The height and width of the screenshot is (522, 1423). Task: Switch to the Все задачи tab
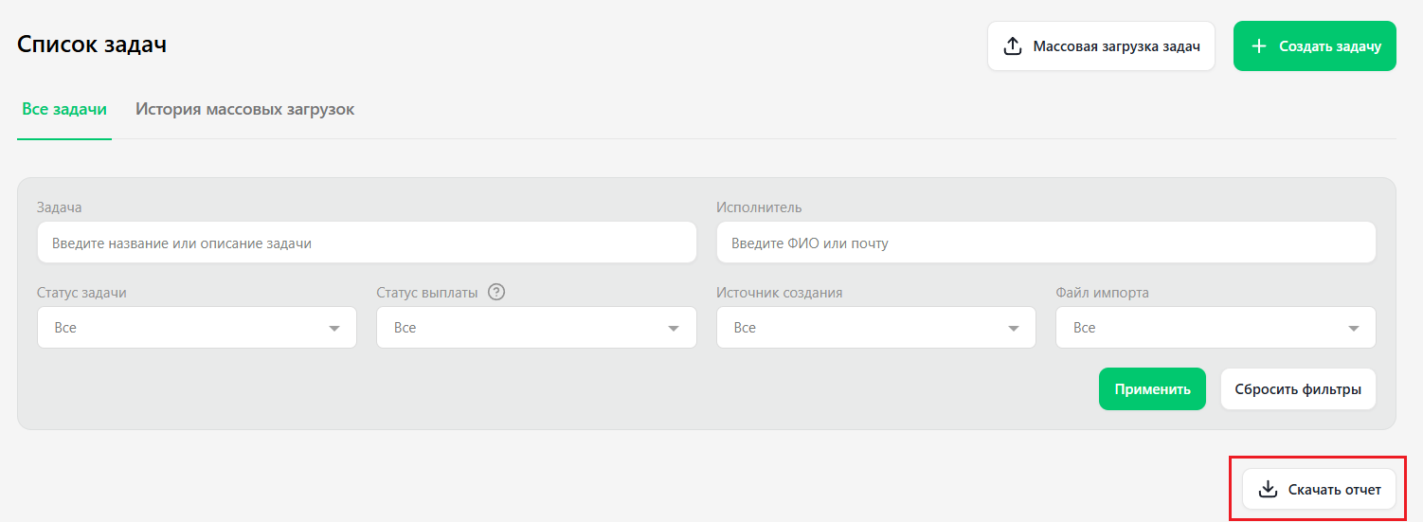pyautogui.click(x=64, y=109)
